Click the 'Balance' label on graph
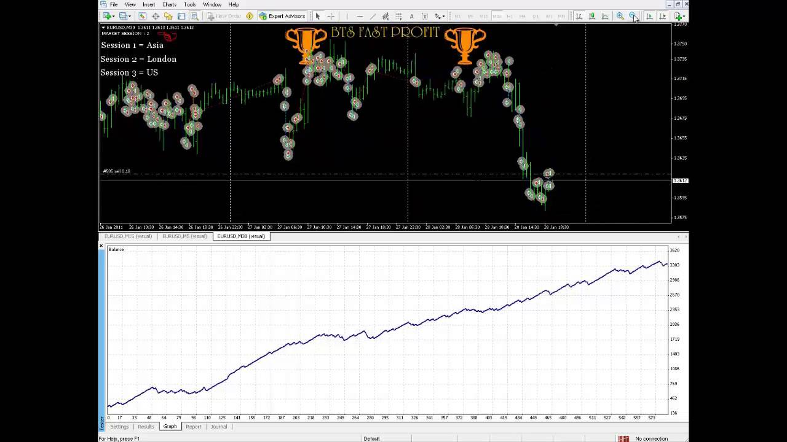 (x=116, y=249)
